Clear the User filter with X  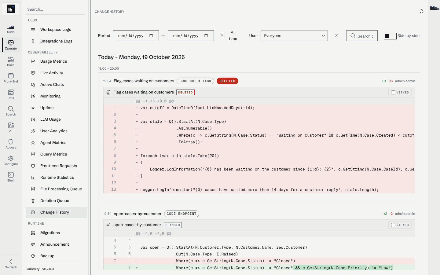(337, 35)
